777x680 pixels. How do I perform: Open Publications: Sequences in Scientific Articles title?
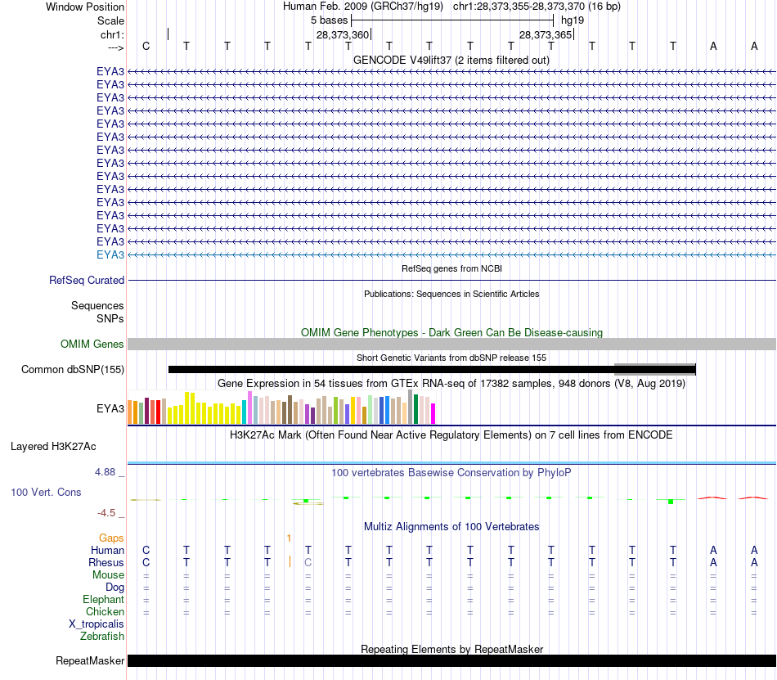(451, 294)
